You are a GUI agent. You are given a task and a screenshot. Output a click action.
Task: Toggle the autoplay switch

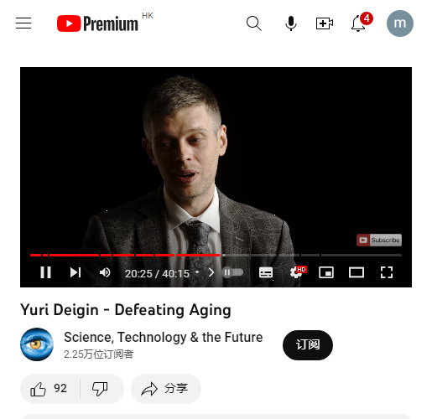click(x=232, y=272)
